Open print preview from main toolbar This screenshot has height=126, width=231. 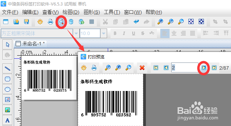pyautogui.click(x=61, y=22)
